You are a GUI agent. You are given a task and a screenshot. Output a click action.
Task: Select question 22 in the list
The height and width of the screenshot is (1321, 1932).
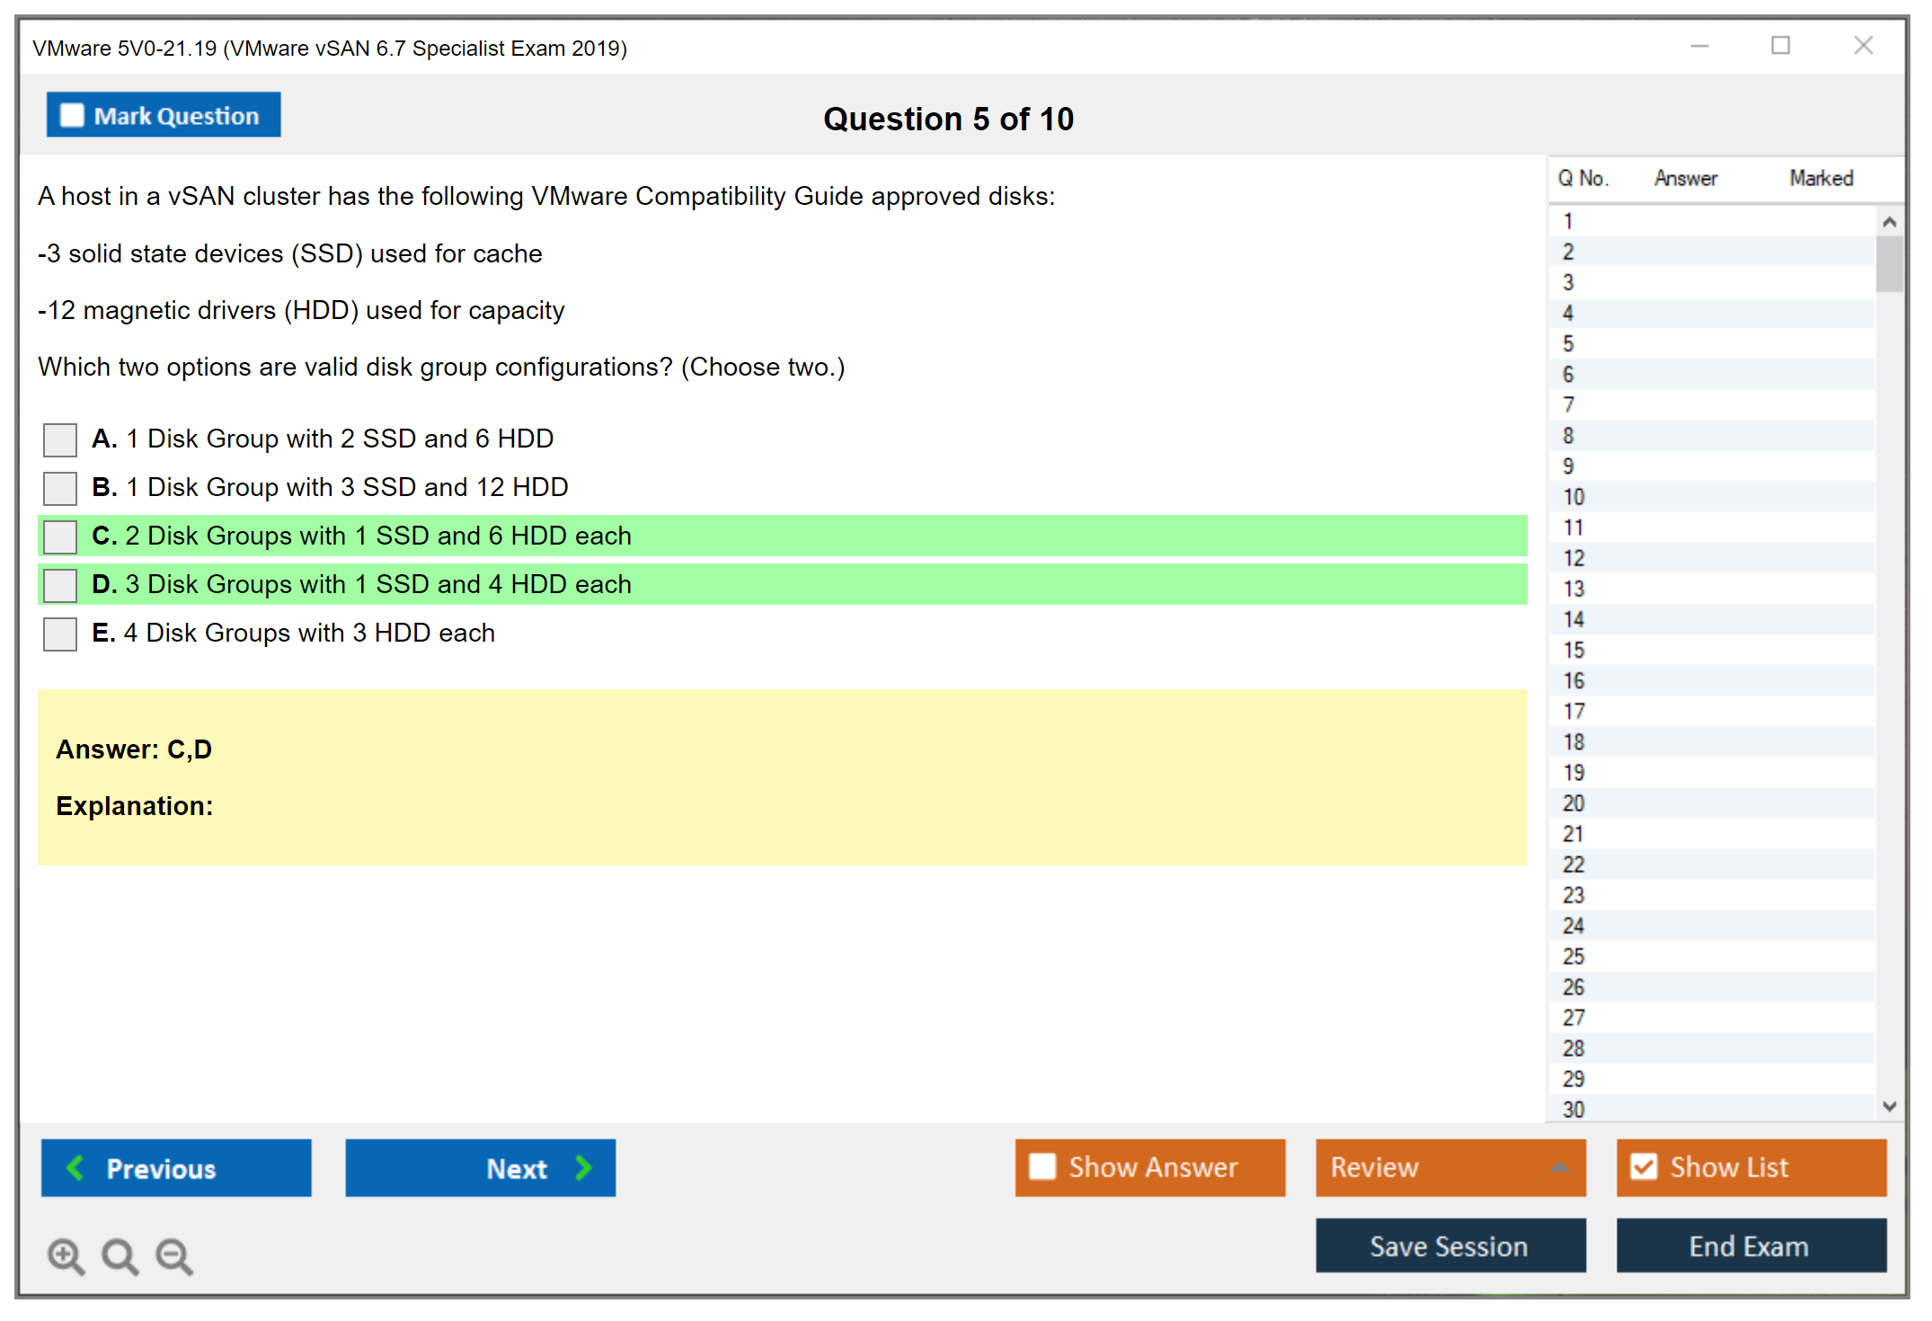pyautogui.click(x=1573, y=864)
